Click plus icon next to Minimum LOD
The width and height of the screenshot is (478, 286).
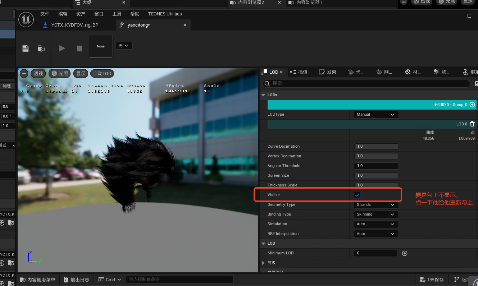(405, 253)
